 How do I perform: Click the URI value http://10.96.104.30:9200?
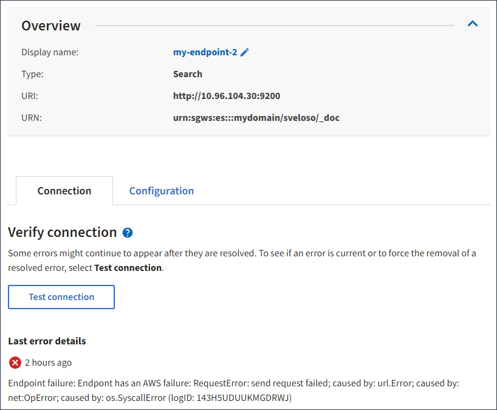226,96
